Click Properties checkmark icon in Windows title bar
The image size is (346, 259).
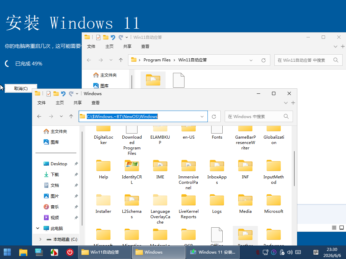click(x=49, y=94)
